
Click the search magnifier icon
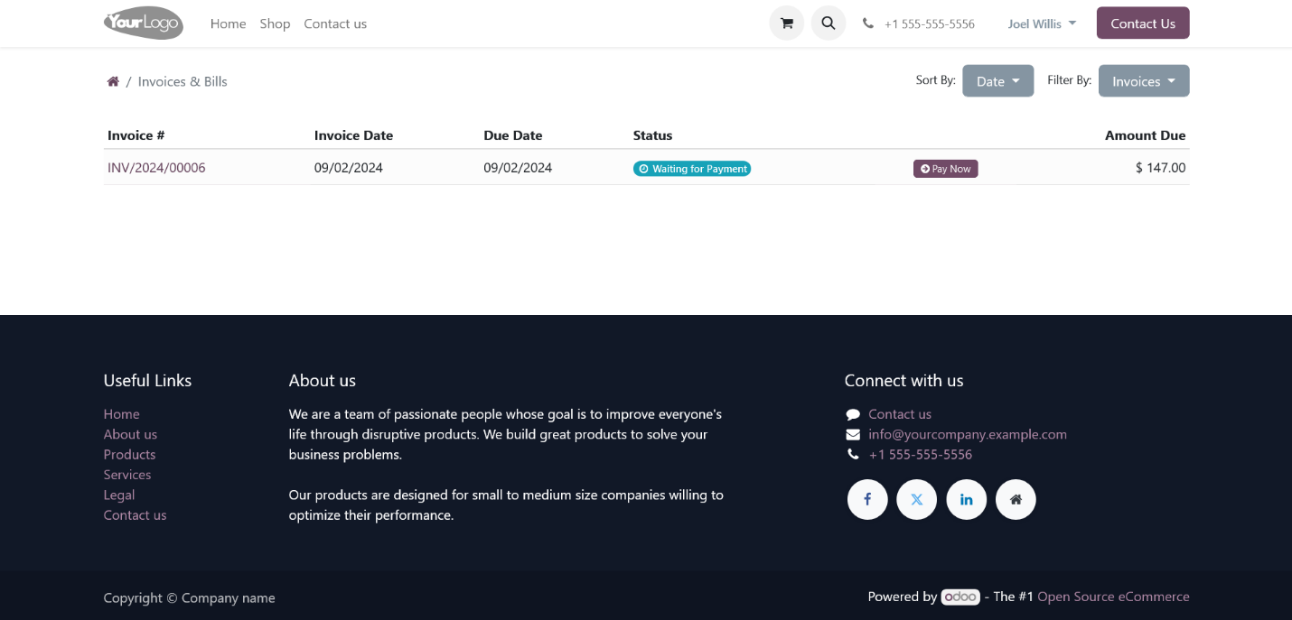coord(828,23)
